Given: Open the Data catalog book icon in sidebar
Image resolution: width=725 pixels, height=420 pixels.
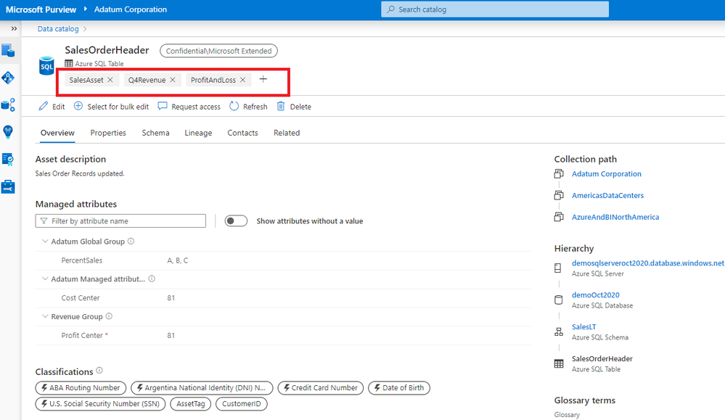Looking at the screenshot, I should pos(9,51).
